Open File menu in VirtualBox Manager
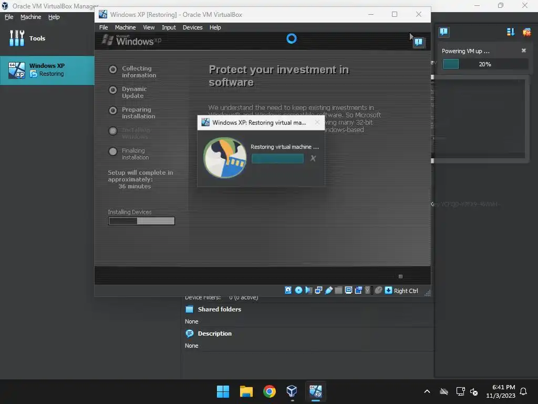The image size is (538, 404). tap(9, 17)
